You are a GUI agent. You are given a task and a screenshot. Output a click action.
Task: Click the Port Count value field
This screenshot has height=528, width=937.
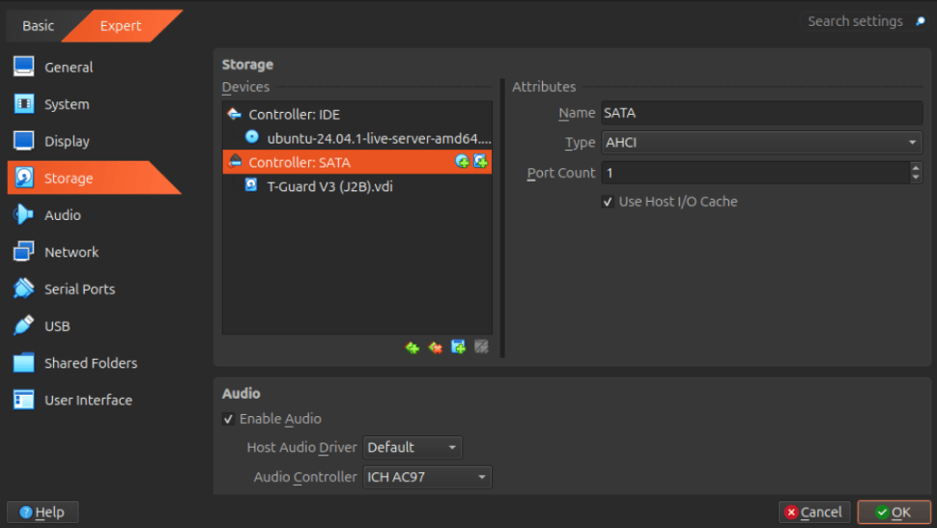pos(755,173)
